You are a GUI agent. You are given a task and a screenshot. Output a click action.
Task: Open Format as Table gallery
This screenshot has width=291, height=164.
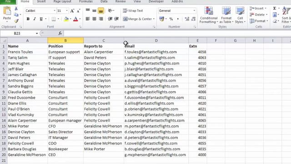coord(226,15)
